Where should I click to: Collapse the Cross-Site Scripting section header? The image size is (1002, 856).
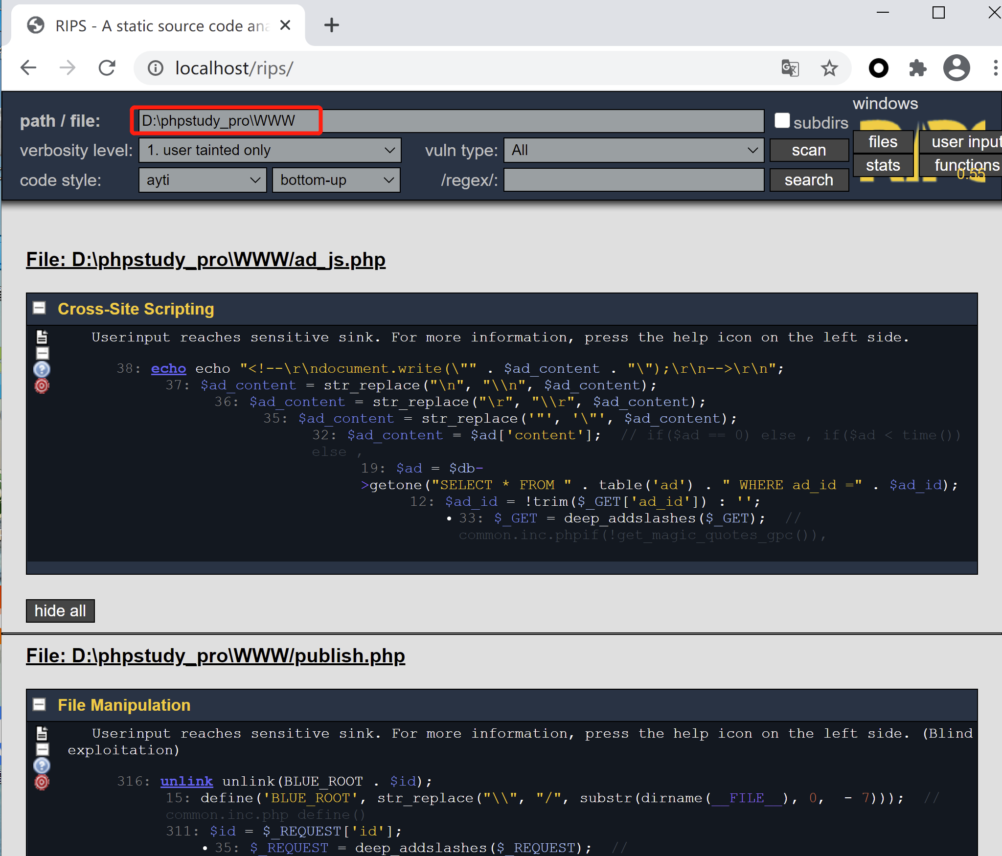click(x=39, y=308)
